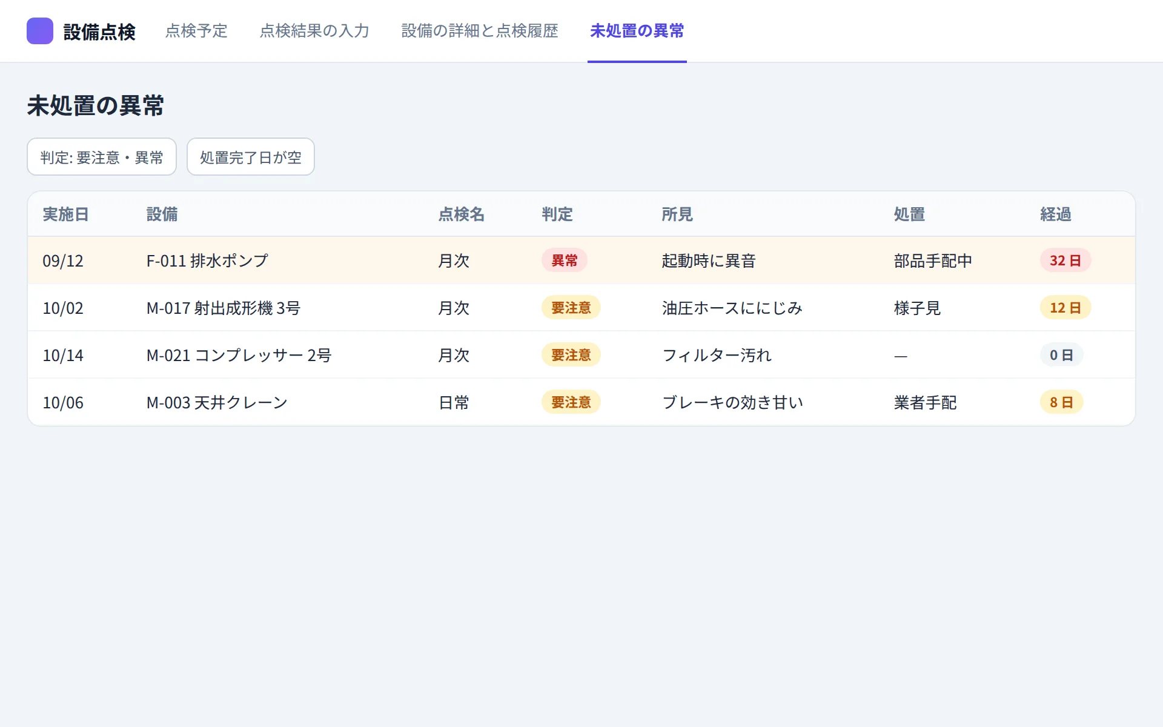
Task: Click the 要注意 badge in M-017 row
Action: click(571, 308)
